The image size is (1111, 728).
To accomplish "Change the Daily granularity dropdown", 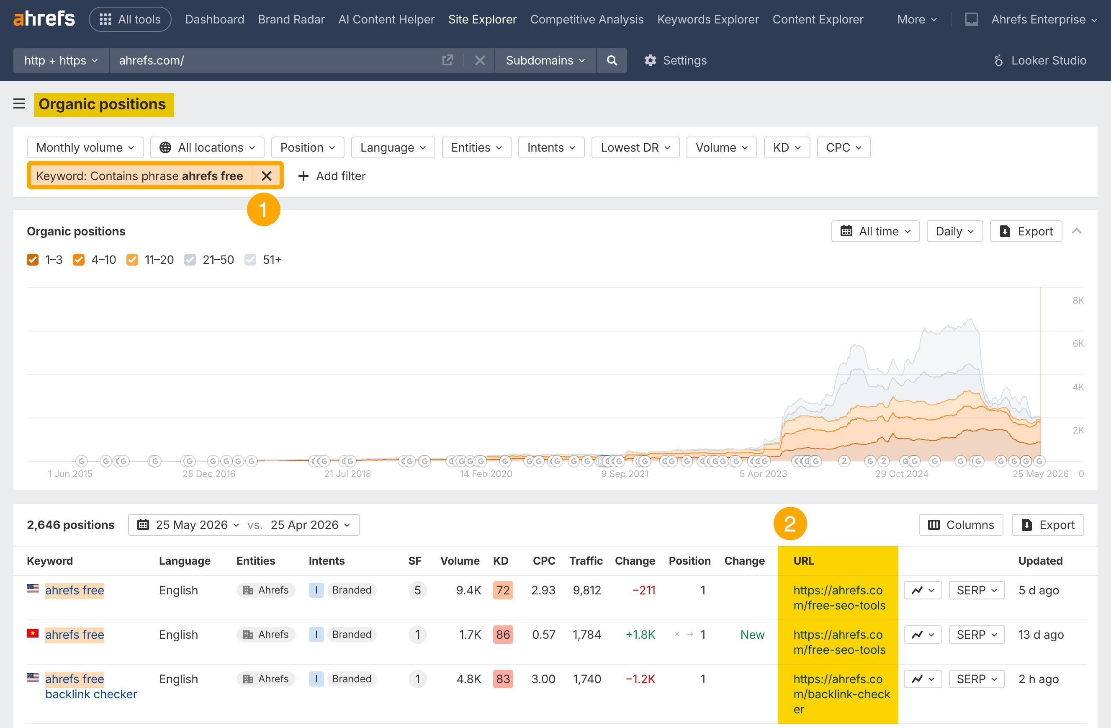I will pyautogui.click(x=954, y=231).
